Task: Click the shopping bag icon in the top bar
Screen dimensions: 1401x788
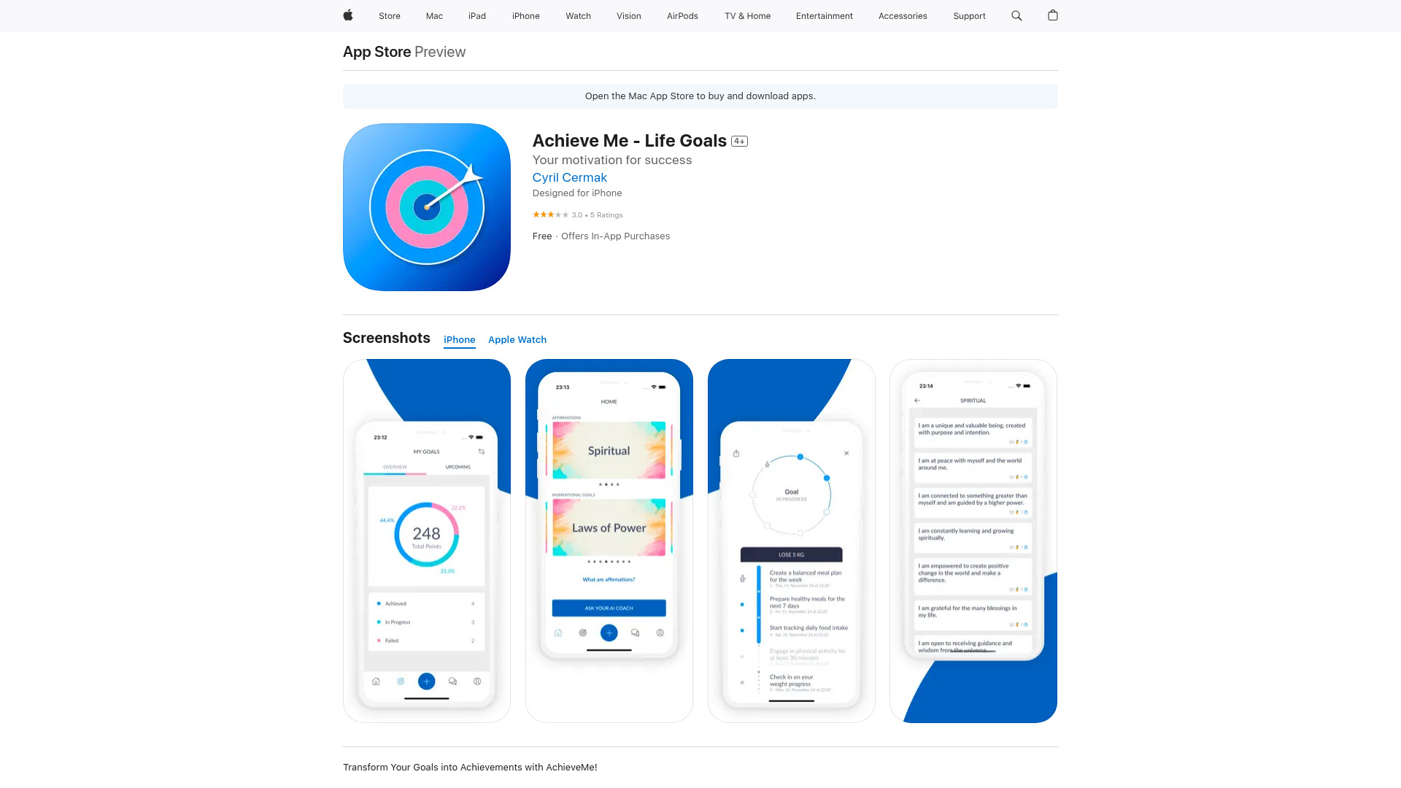Action: 1053,15
